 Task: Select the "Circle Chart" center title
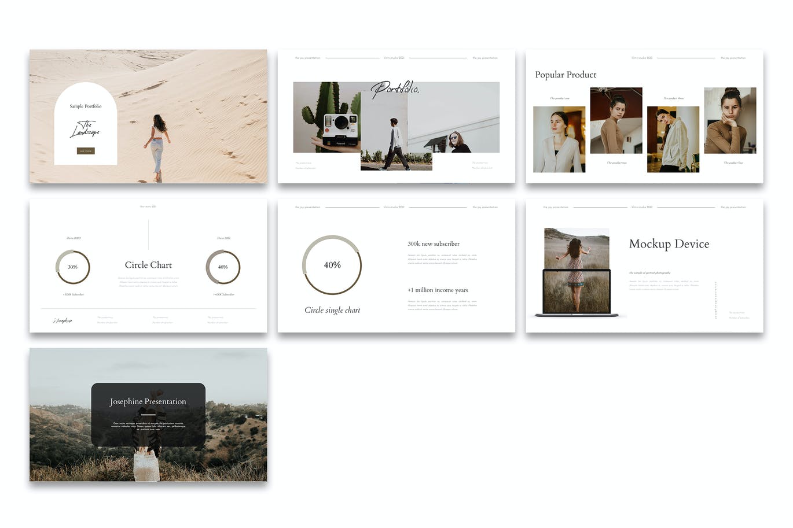pos(148,265)
